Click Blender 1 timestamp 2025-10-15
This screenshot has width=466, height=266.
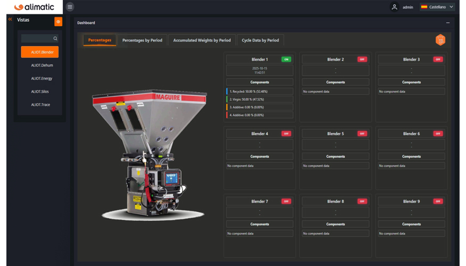click(x=260, y=70)
